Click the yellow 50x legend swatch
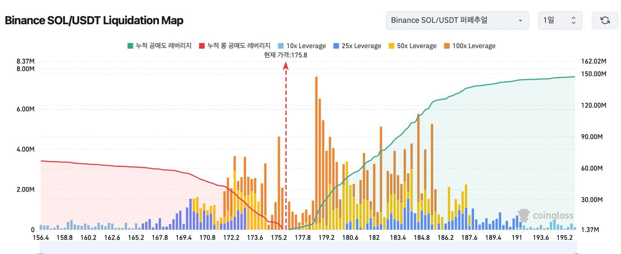Screen dimensions: 621x254 click(391, 45)
